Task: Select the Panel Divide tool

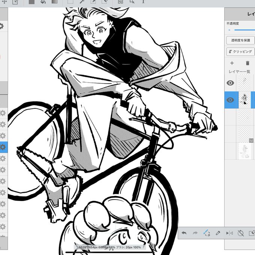Action: click(x=120, y=1)
